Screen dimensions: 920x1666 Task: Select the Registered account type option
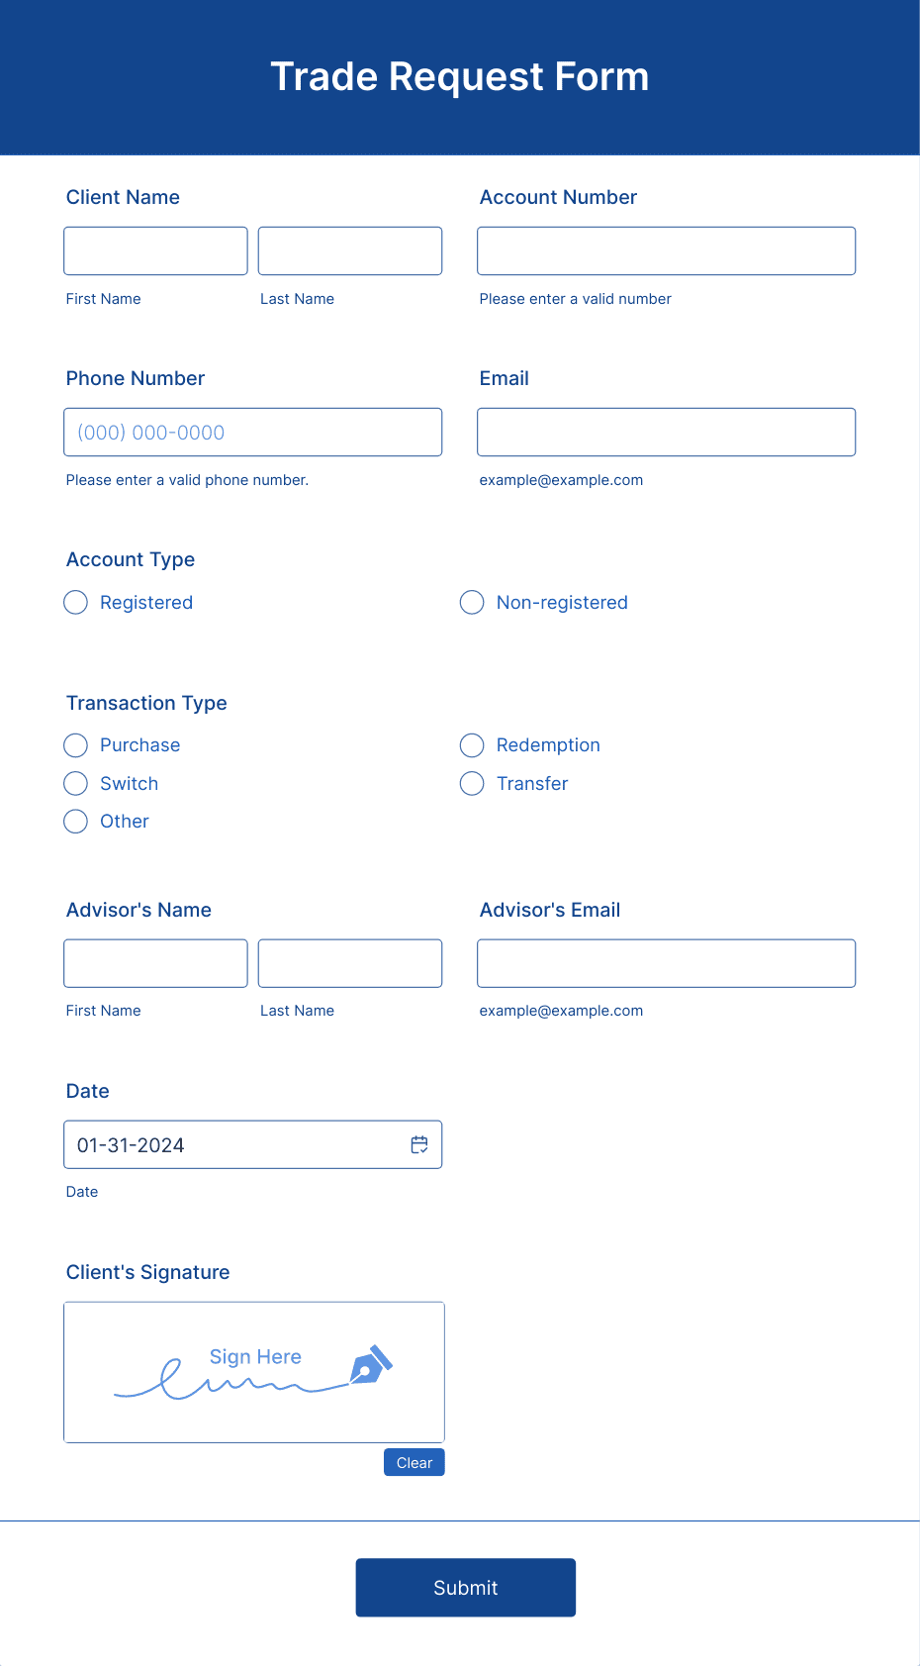point(75,602)
